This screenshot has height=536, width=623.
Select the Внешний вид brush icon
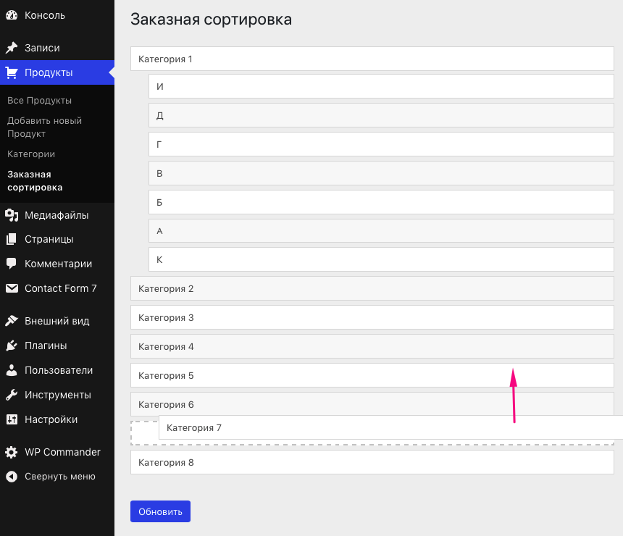(12, 321)
